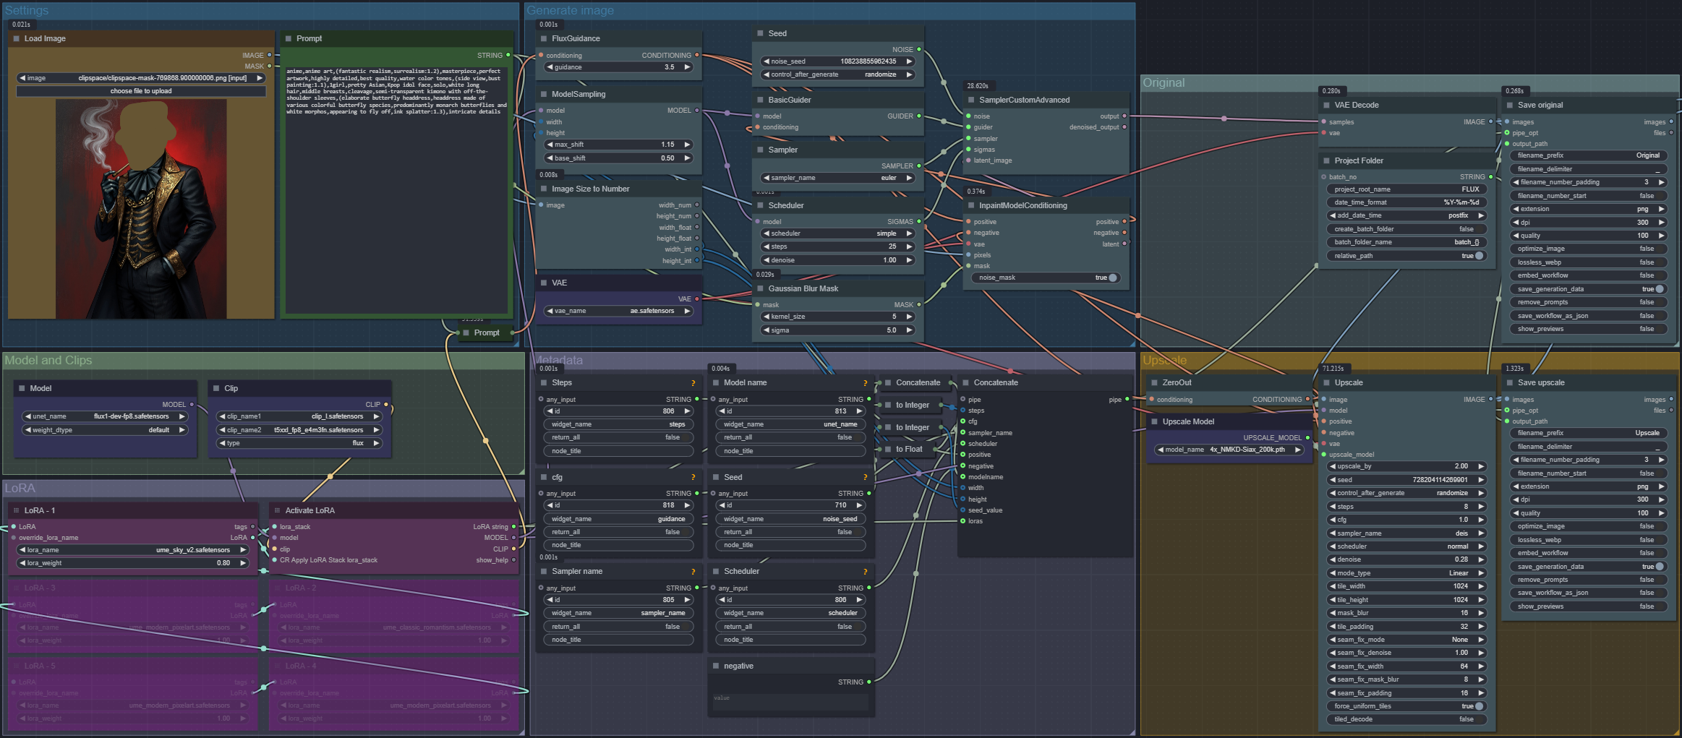Screen dimensions: 1682x738
Task: Click the question mark on cfg node
Action: click(693, 478)
